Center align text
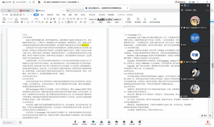Image resolution: width=214 pixels, height=127 pixels. coord(62,22)
